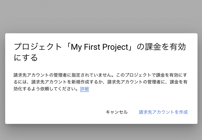
Task: Click the dialog title mentioning My First Project
Action: 100,52
